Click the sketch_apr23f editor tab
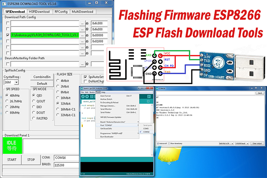 pos(89,102)
